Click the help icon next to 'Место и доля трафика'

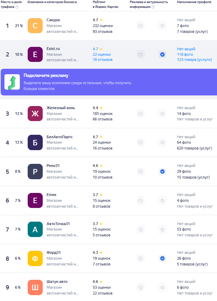(x=17, y=7)
